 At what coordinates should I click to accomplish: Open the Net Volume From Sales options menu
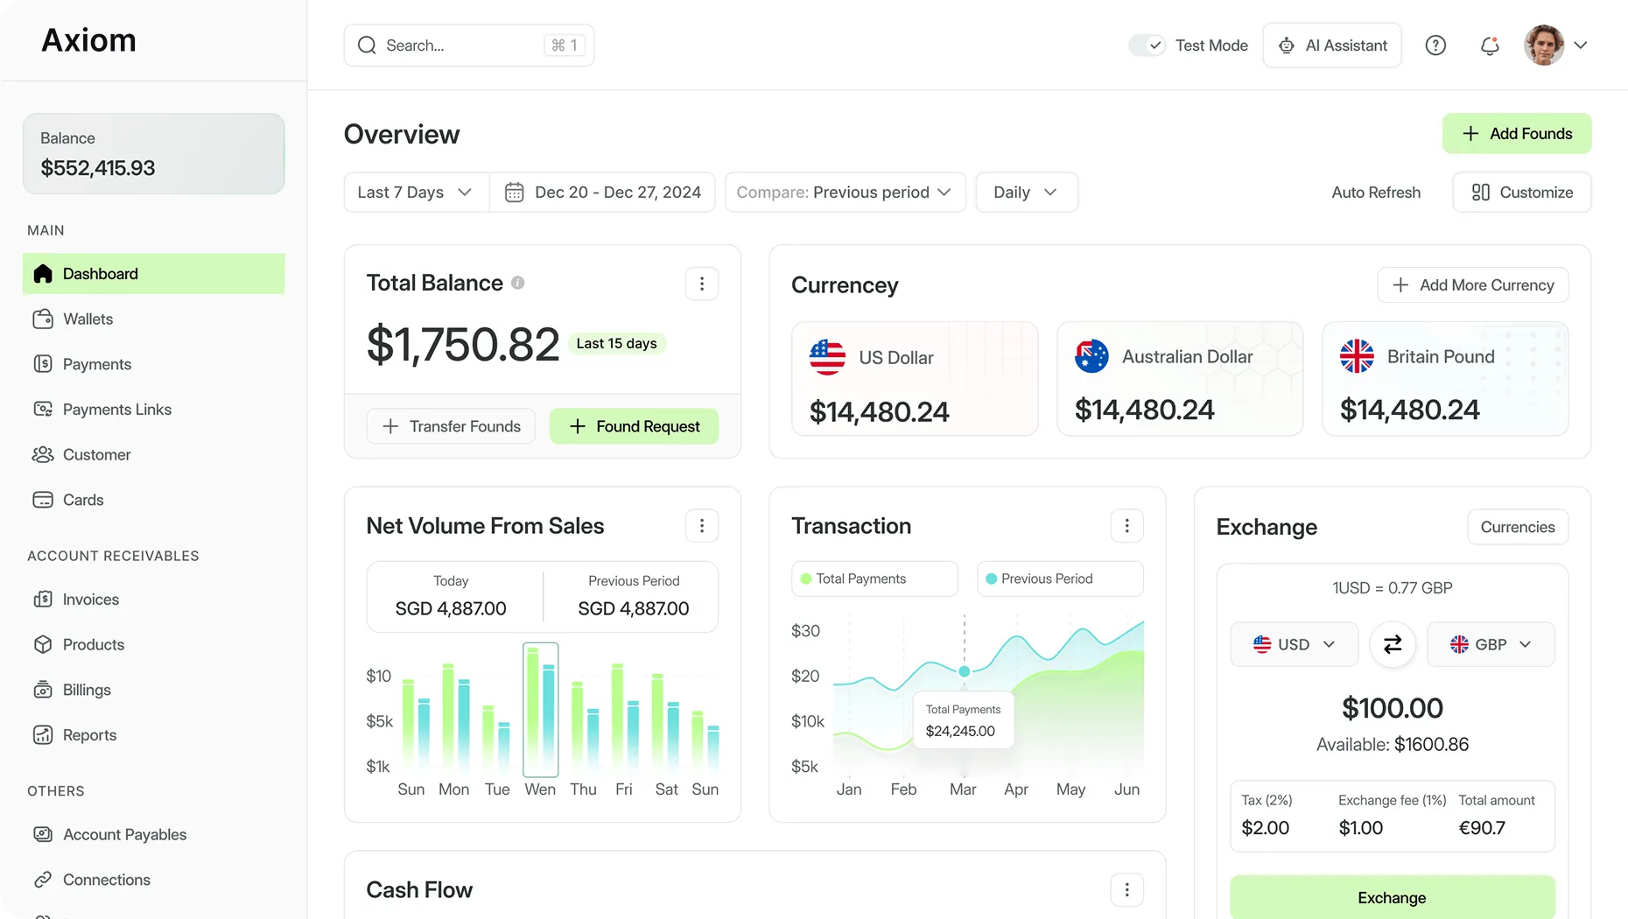pos(701,525)
